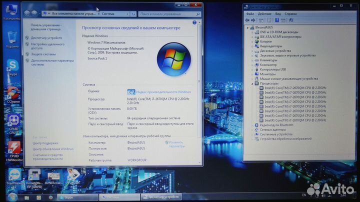
Task: Open the Корзина recycle bin icon
Action: 12,39
